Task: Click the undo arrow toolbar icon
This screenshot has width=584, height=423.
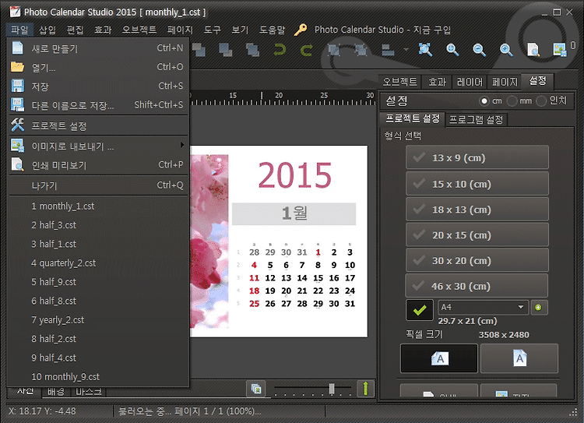Action: (280, 50)
